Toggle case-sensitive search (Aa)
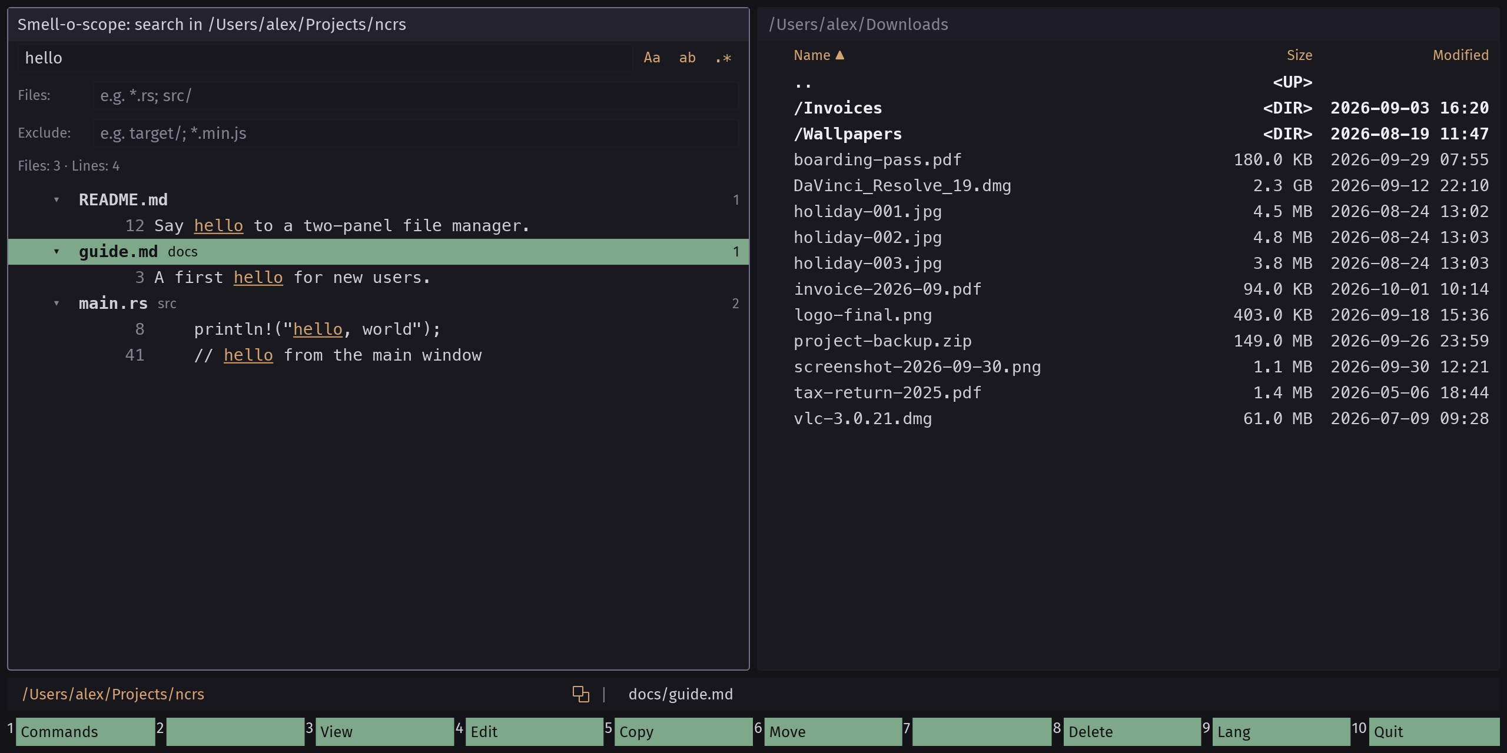The height and width of the screenshot is (753, 1507). (652, 58)
